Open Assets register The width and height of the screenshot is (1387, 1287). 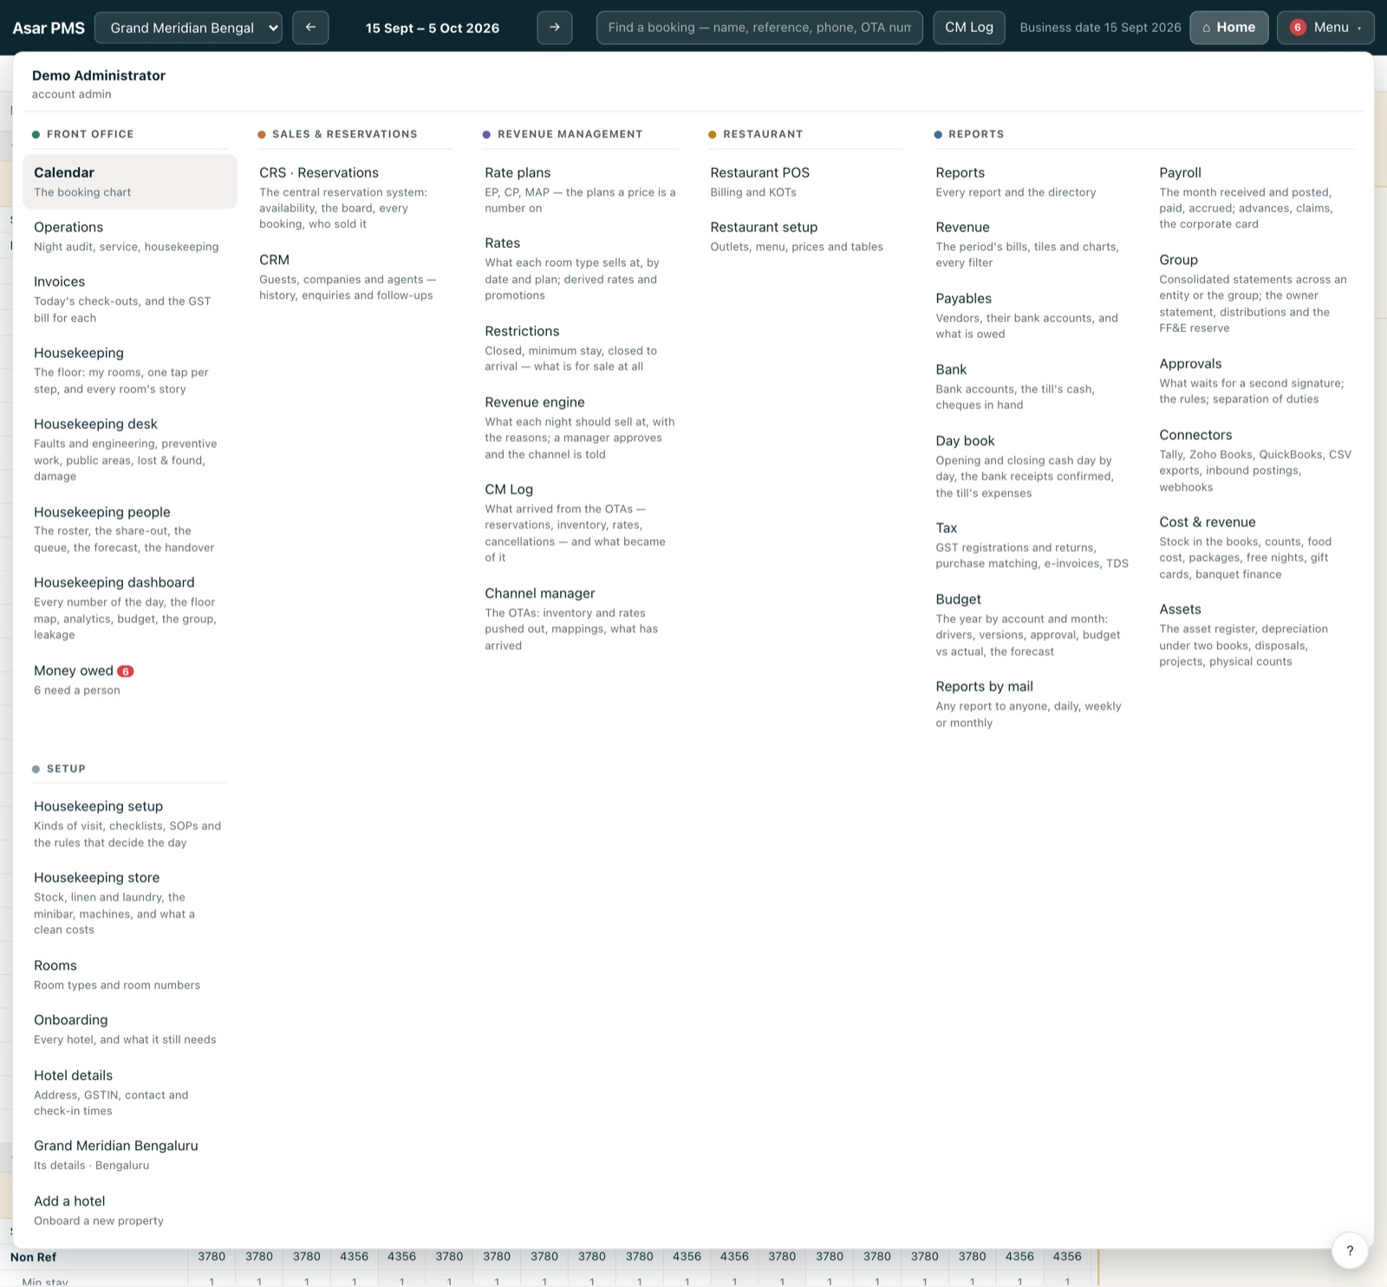pyautogui.click(x=1257, y=635)
